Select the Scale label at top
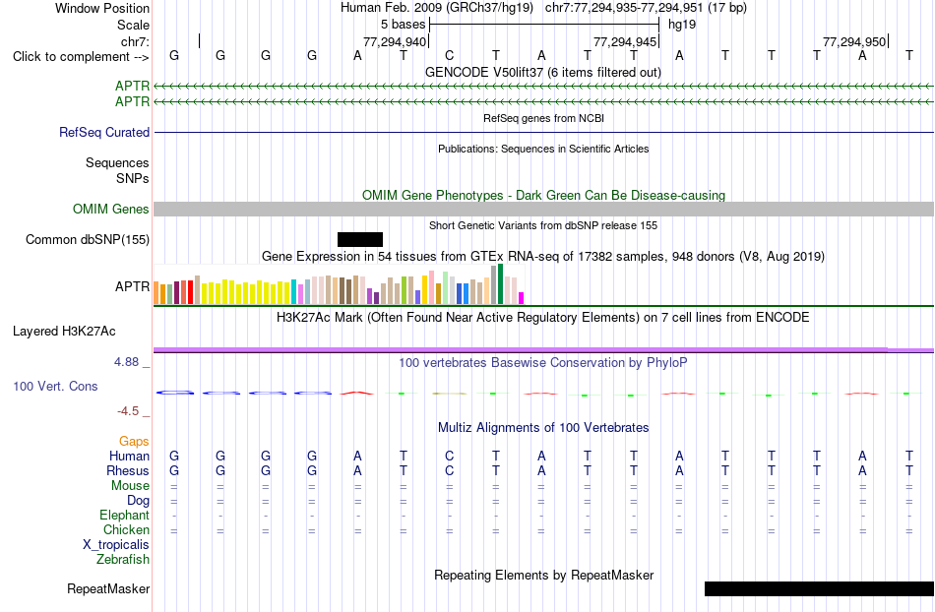This screenshot has height=612, width=935. (133, 25)
